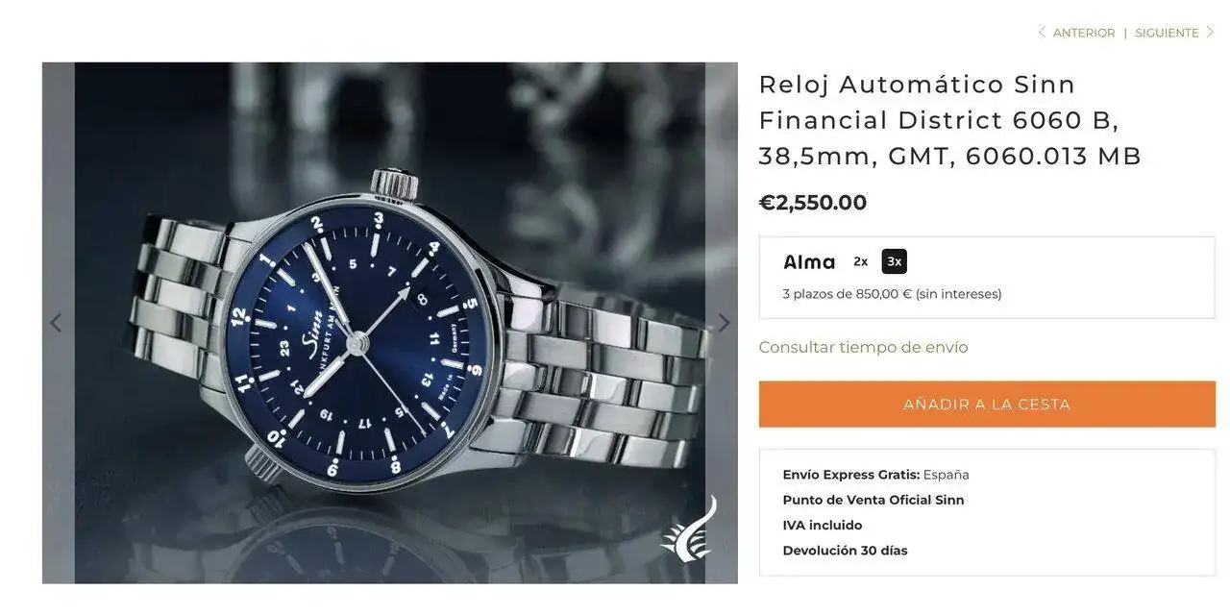Show the previous watch photo in carousel
Viewport: 1230px width, 615px height.
(x=56, y=323)
